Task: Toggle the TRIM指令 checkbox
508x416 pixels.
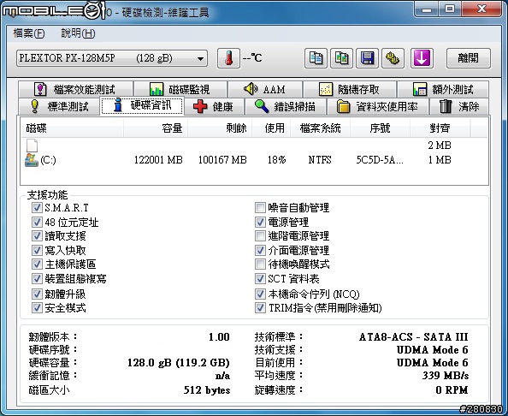Action: click(260, 307)
